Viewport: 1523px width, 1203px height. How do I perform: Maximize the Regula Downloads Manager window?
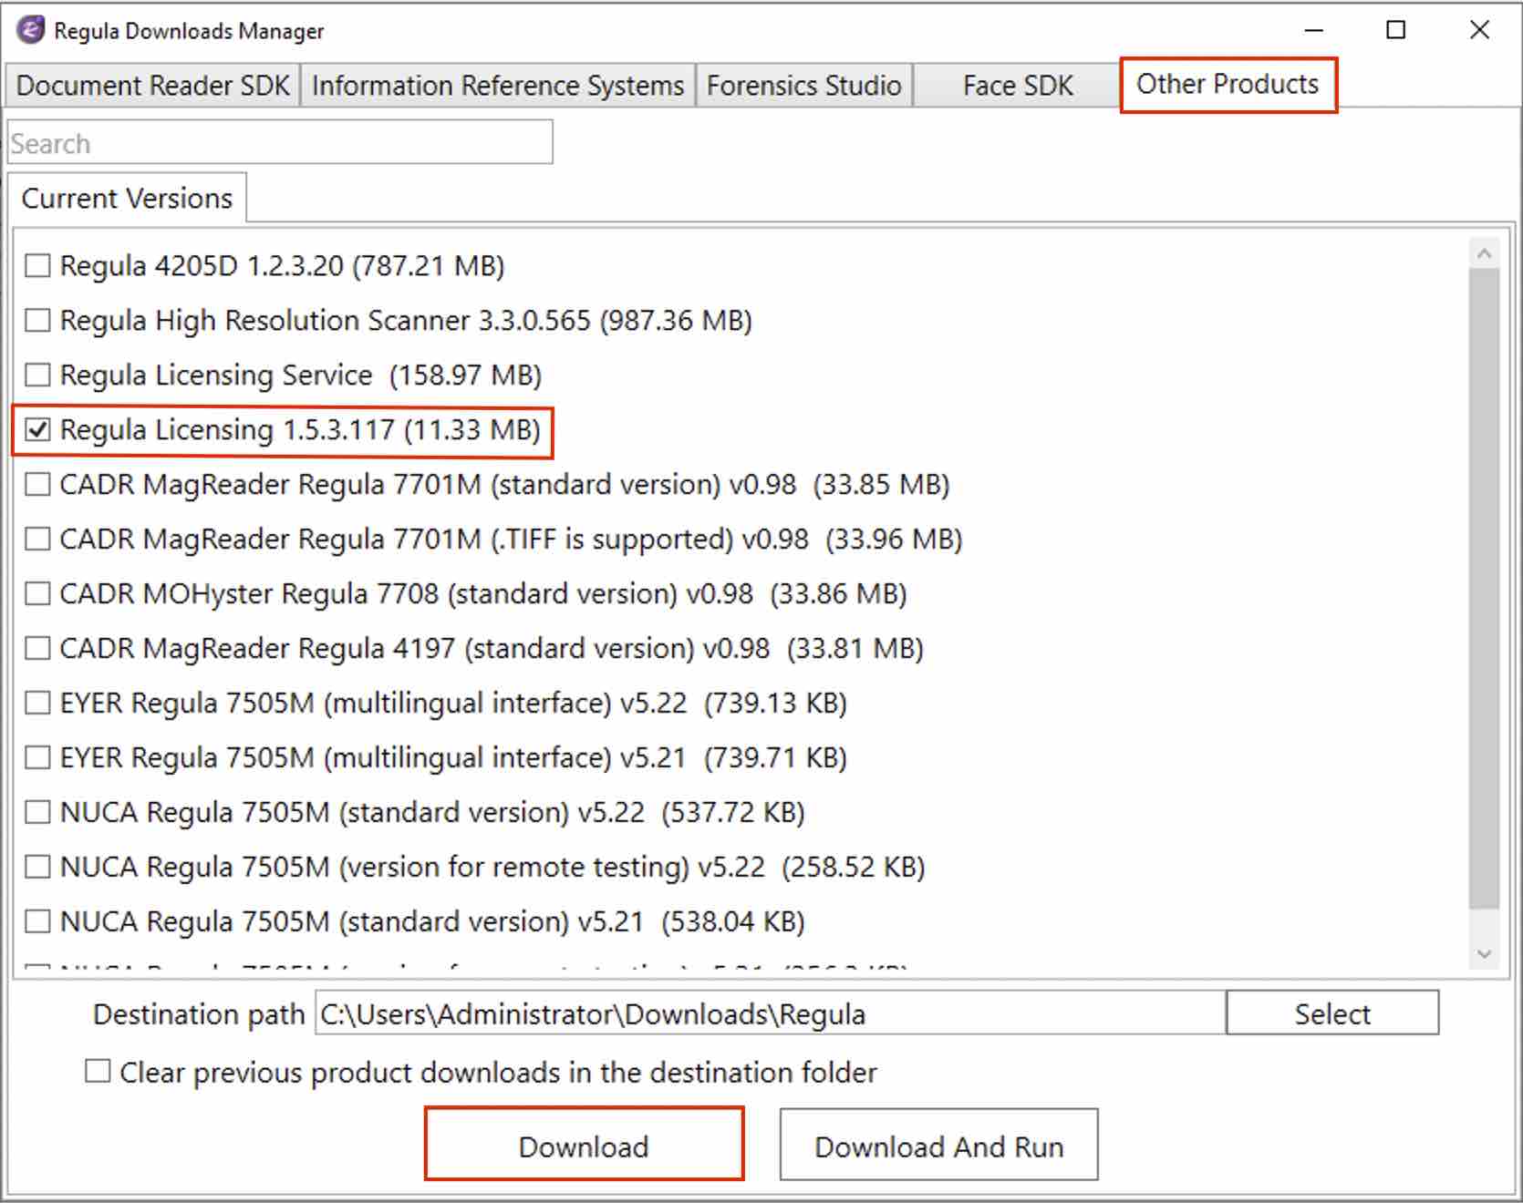[1395, 30]
